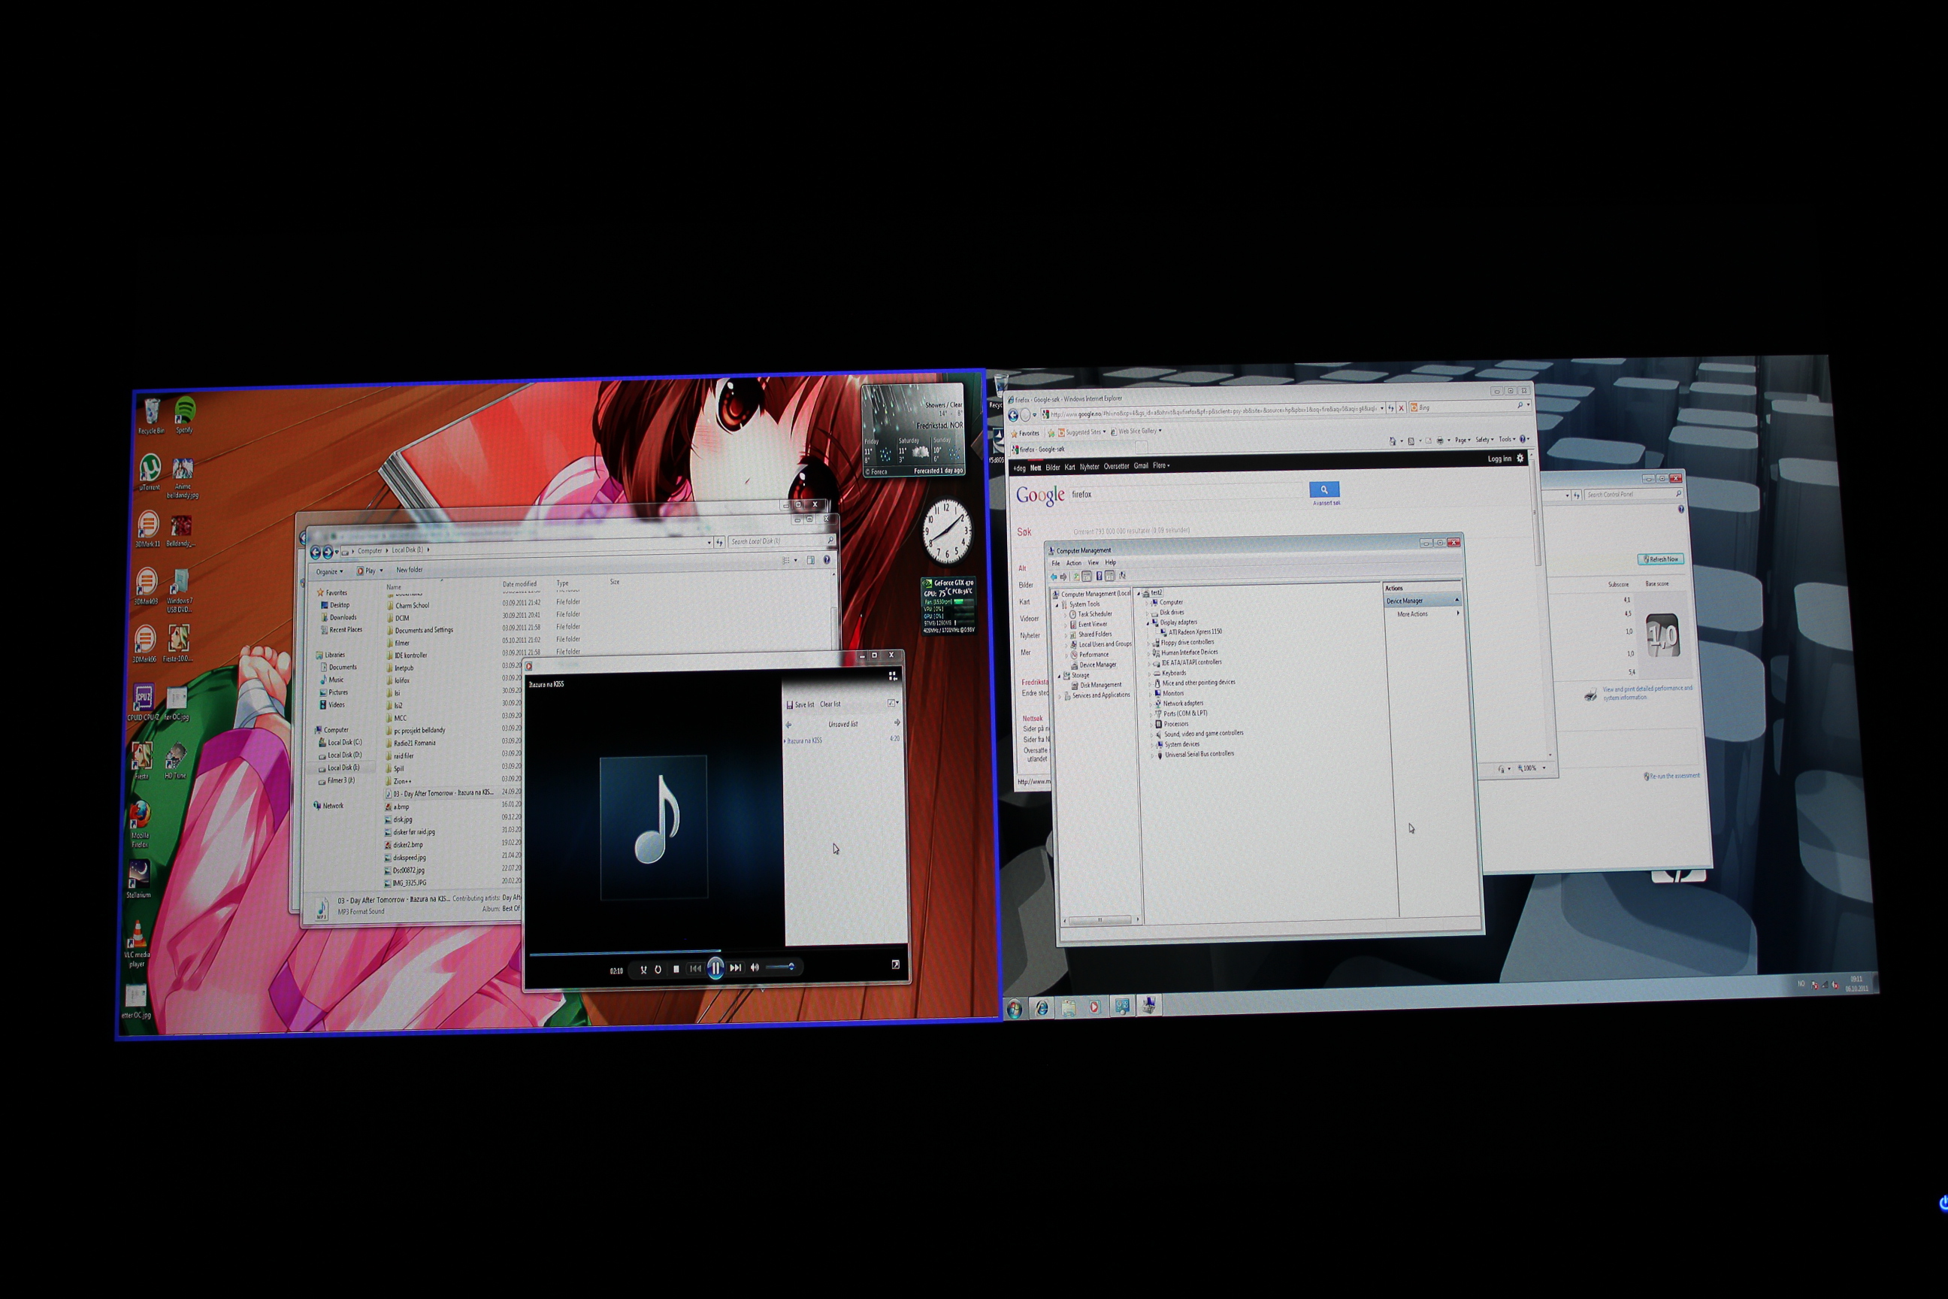This screenshot has height=1299, width=1948.
Task: Open the Spotify desktop shortcut
Action: pos(185,414)
